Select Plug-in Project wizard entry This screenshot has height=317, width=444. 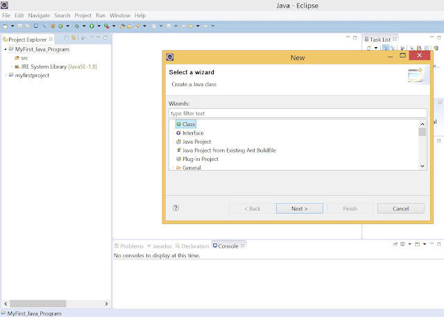click(x=197, y=159)
